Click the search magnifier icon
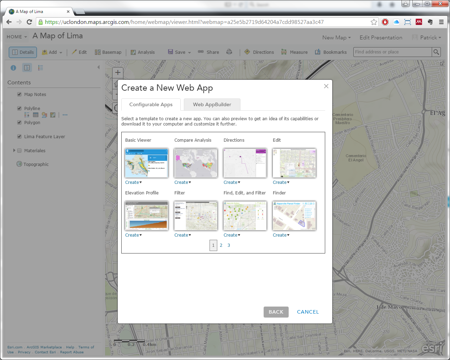450x360 pixels. pos(436,52)
